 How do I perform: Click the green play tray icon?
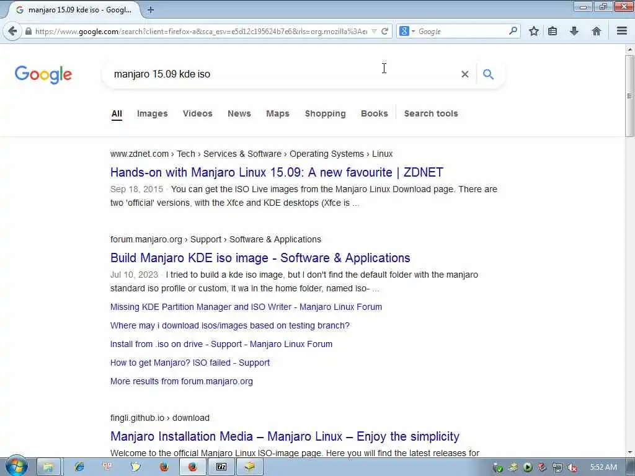[x=528, y=467]
